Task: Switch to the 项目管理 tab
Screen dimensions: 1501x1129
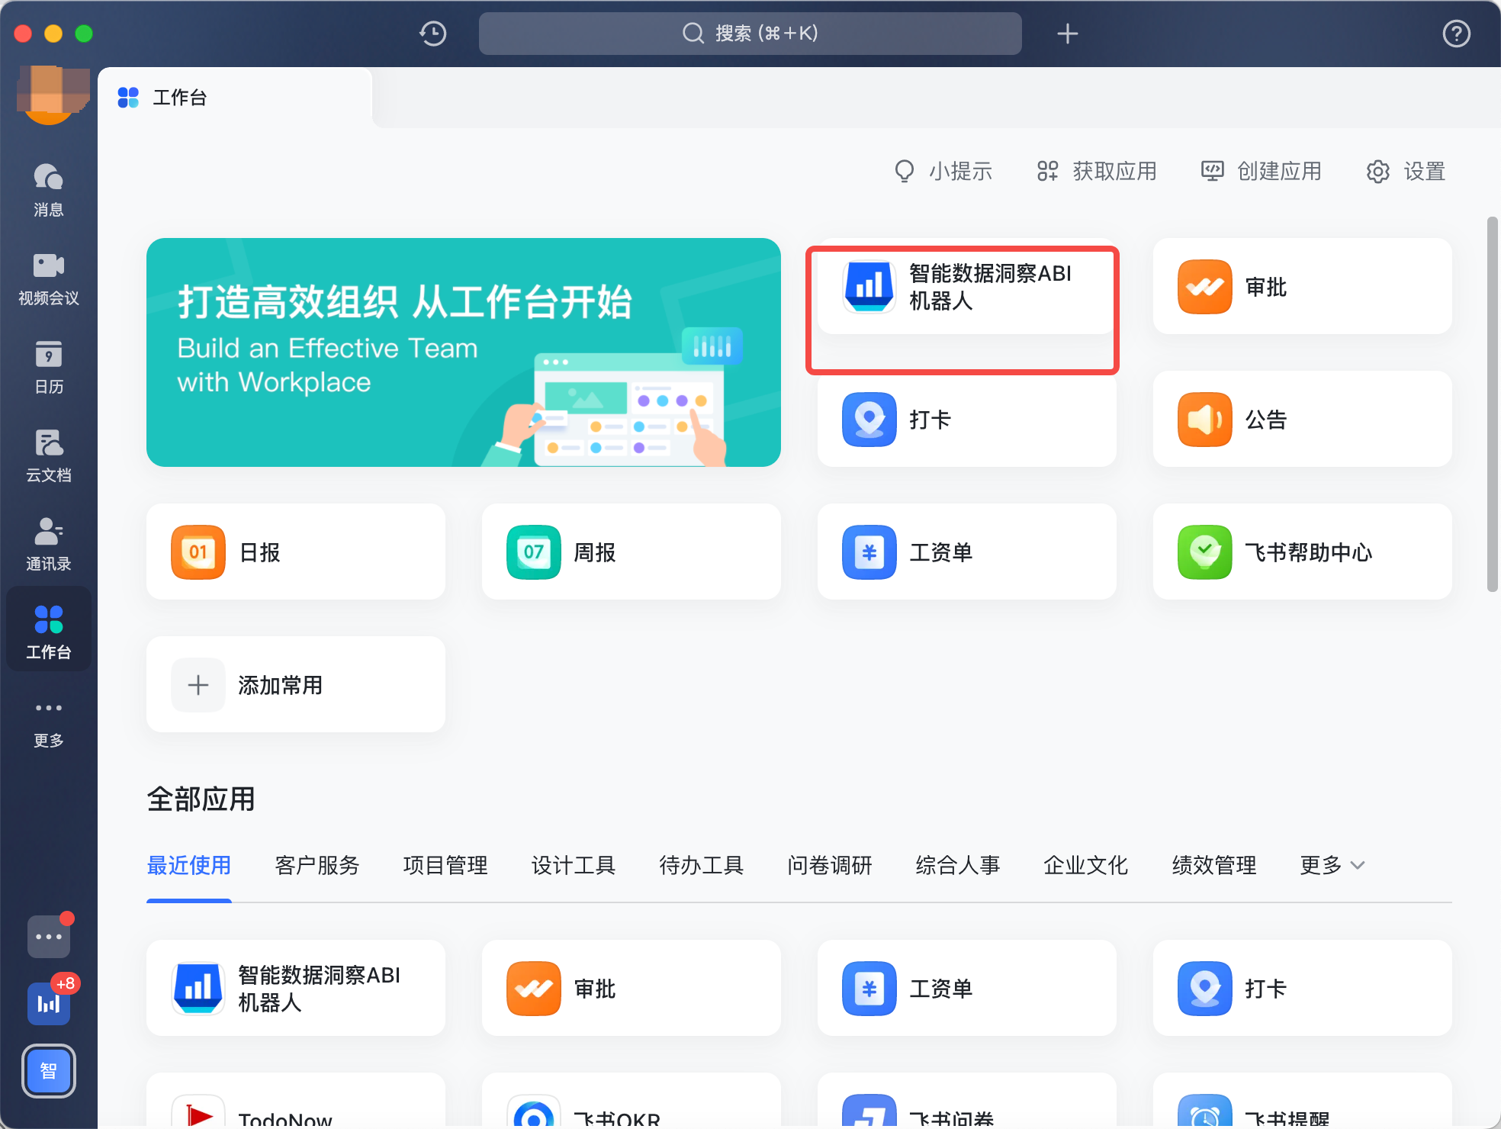Action: (445, 865)
